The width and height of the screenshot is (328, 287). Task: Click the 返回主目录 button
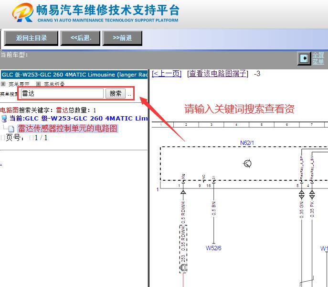point(31,38)
